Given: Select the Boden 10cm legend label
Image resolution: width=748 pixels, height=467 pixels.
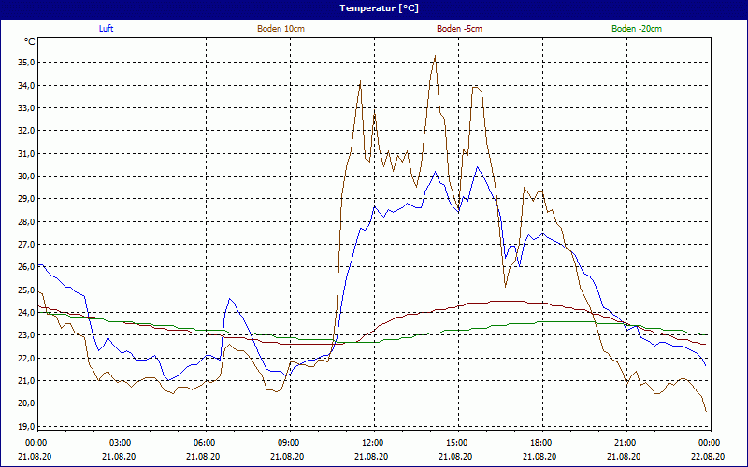Looking at the screenshot, I should (280, 29).
